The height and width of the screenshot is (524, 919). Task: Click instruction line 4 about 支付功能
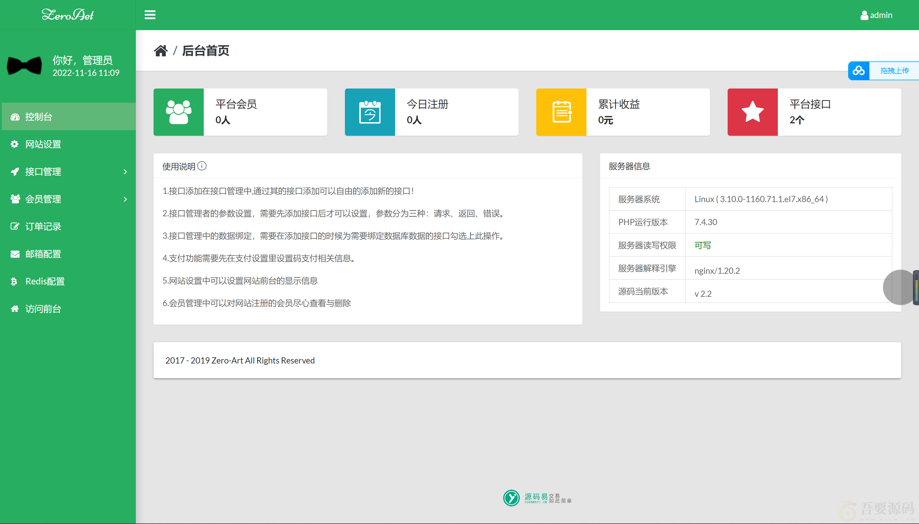259,258
